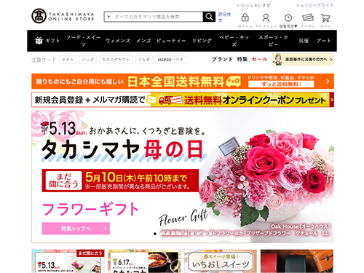Open the ブランド link

click(x=222, y=59)
